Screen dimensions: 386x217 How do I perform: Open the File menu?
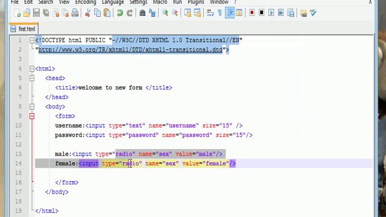14,2
